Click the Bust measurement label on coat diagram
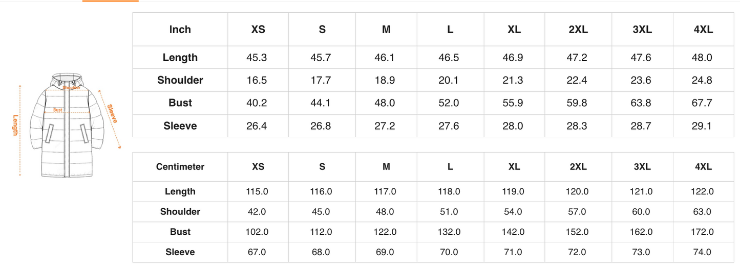The image size is (740, 272). (58, 110)
